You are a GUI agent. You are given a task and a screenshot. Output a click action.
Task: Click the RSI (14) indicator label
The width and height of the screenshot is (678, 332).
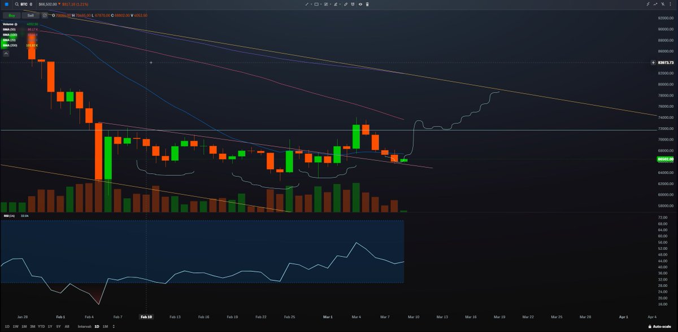click(8, 216)
